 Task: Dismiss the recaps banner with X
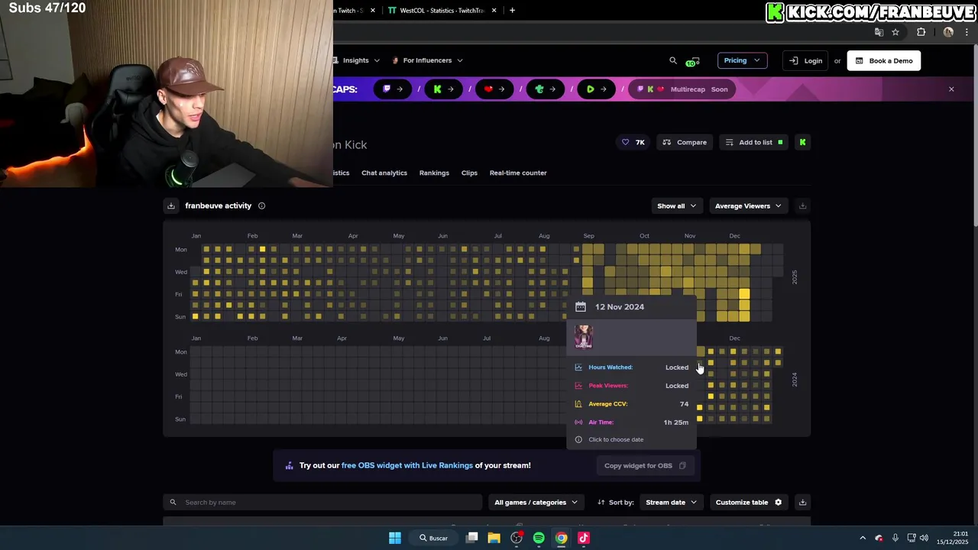coord(951,89)
